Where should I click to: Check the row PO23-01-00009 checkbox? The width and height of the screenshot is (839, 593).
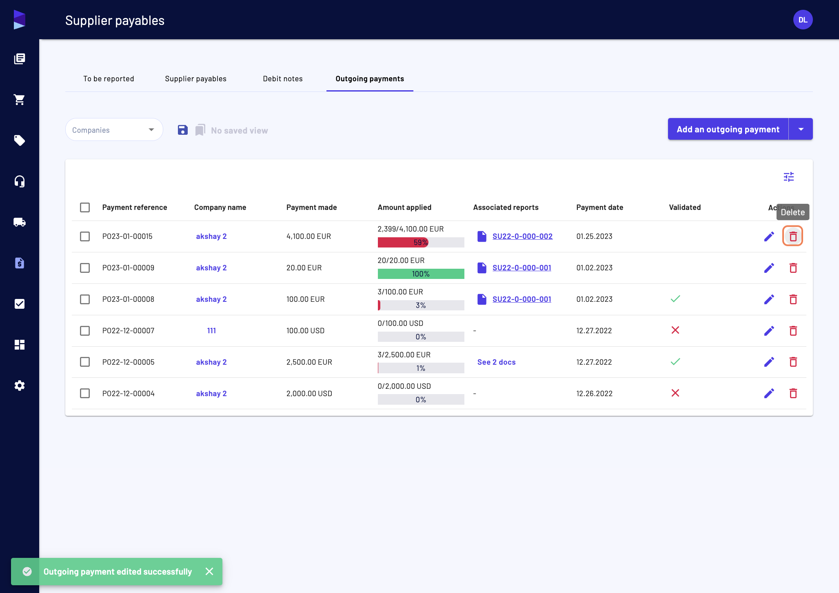click(85, 268)
